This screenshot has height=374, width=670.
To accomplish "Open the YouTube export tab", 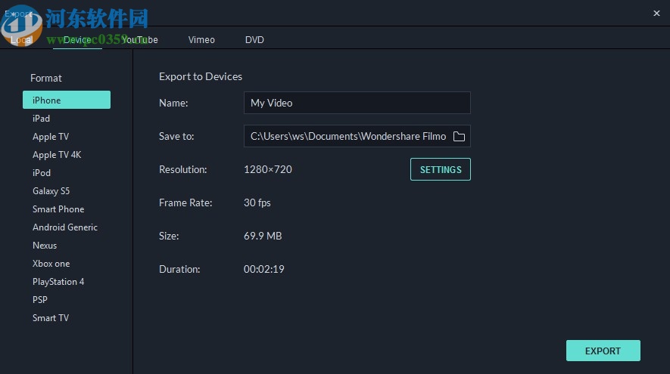I will 140,40.
